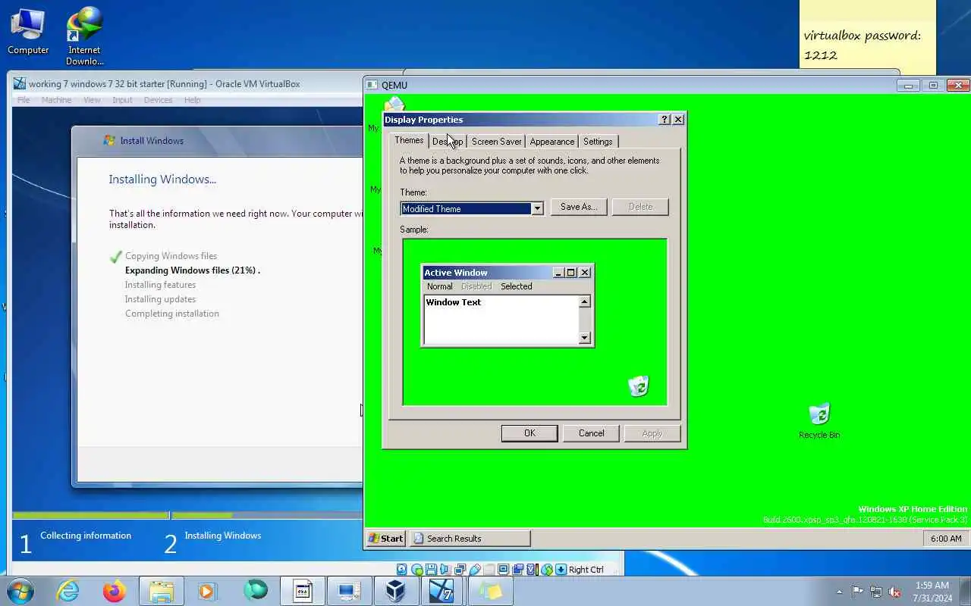Click the VirtualBox audio indicator
This screenshot has height=606, width=971.
(445, 570)
